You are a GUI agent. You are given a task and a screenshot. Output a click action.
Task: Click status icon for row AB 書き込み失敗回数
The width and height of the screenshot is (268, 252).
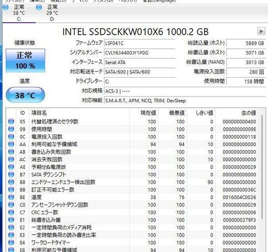click(11, 152)
